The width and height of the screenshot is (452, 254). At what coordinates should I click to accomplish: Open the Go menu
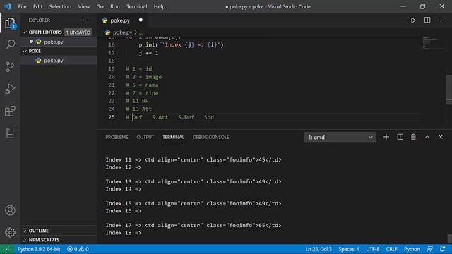click(100, 6)
